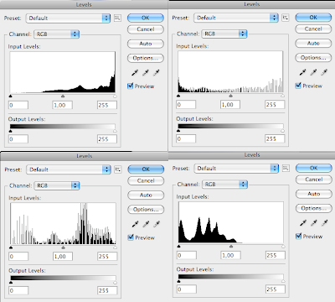Viewport: 335px width, 302px height.
Task: Pick black point eyedropper in top-left Levels dialog
Action: (135, 73)
